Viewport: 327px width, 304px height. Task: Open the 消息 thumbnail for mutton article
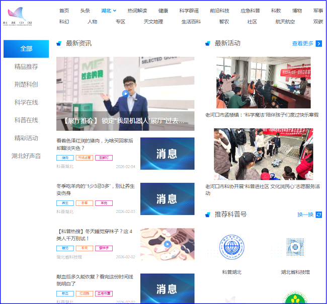[167, 199]
